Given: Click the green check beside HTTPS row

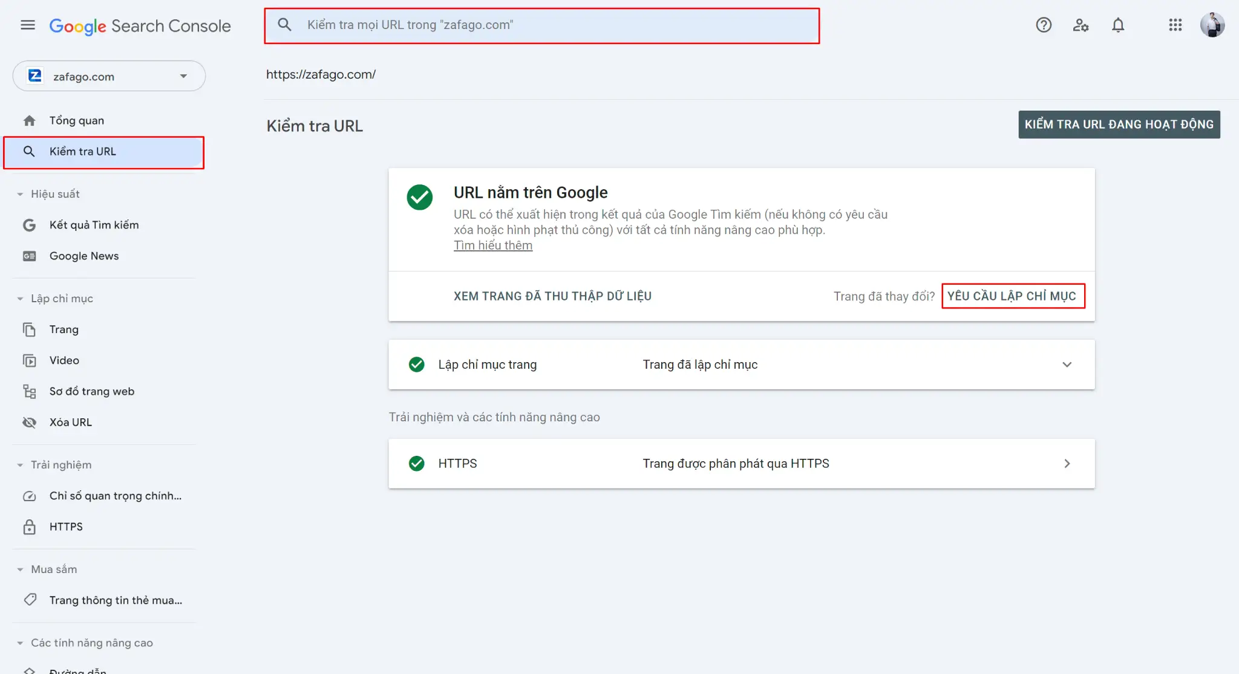Looking at the screenshot, I should [416, 464].
